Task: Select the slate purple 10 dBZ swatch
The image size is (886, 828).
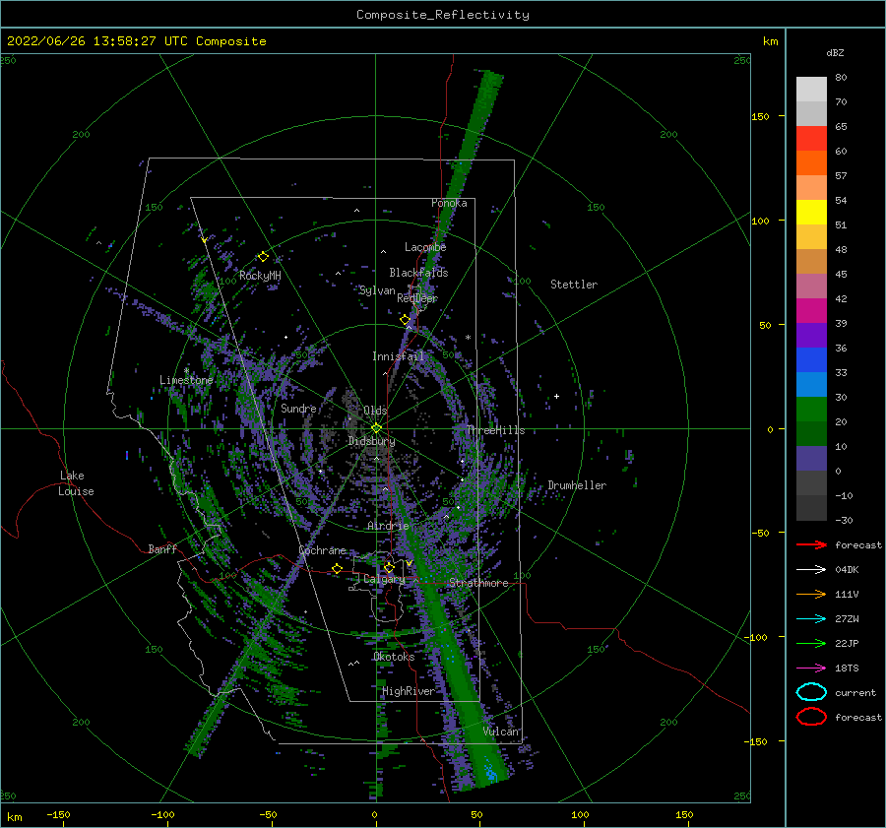Action: [x=811, y=458]
